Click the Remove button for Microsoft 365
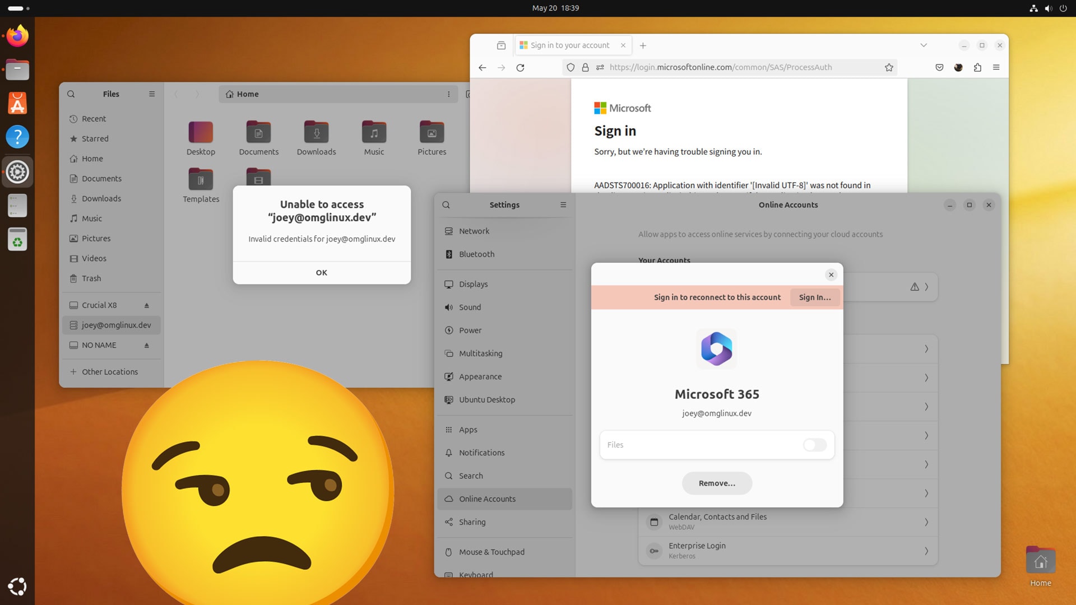This screenshot has height=605, width=1076. [716, 482]
